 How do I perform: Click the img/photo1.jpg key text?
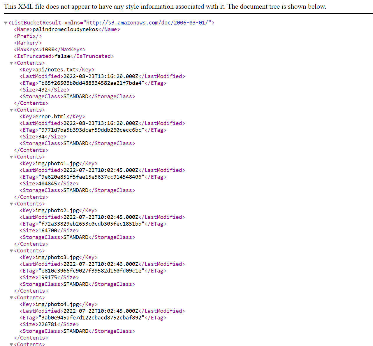(57, 164)
